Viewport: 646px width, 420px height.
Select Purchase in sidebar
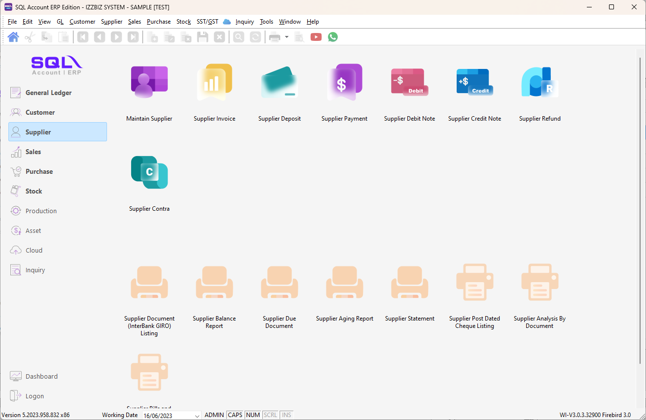click(x=58, y=171)
